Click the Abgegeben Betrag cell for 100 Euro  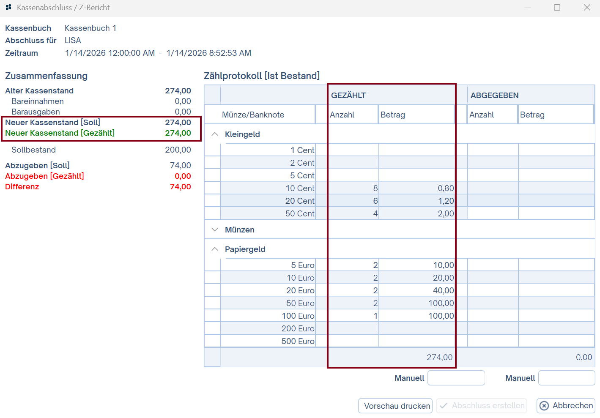(556, 316)
